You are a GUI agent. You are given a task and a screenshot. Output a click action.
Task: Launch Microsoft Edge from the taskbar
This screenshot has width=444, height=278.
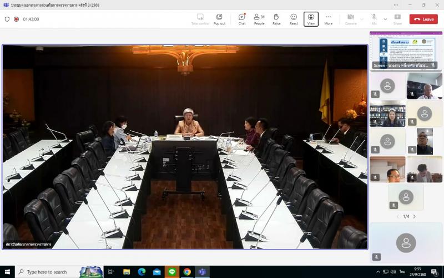(142, 272)
